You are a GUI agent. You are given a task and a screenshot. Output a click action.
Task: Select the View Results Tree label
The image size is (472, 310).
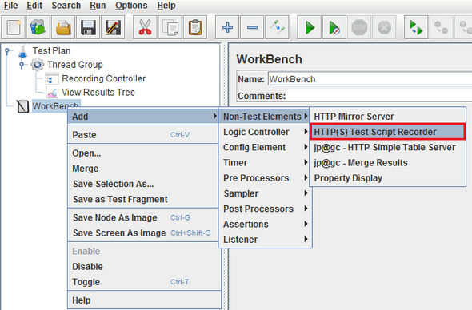coord(98,93)
